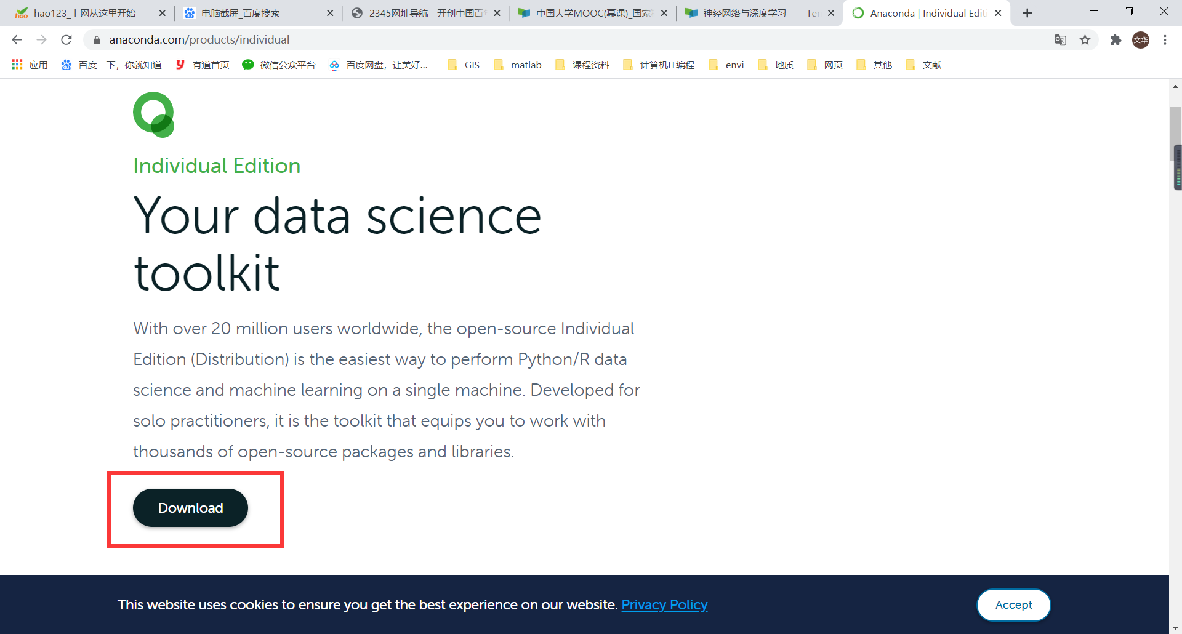Expand the 计算机IT编程 bookmark folder
Image resolution: width=1182 pixels, height=634 pixels.
tap(659, 65)
